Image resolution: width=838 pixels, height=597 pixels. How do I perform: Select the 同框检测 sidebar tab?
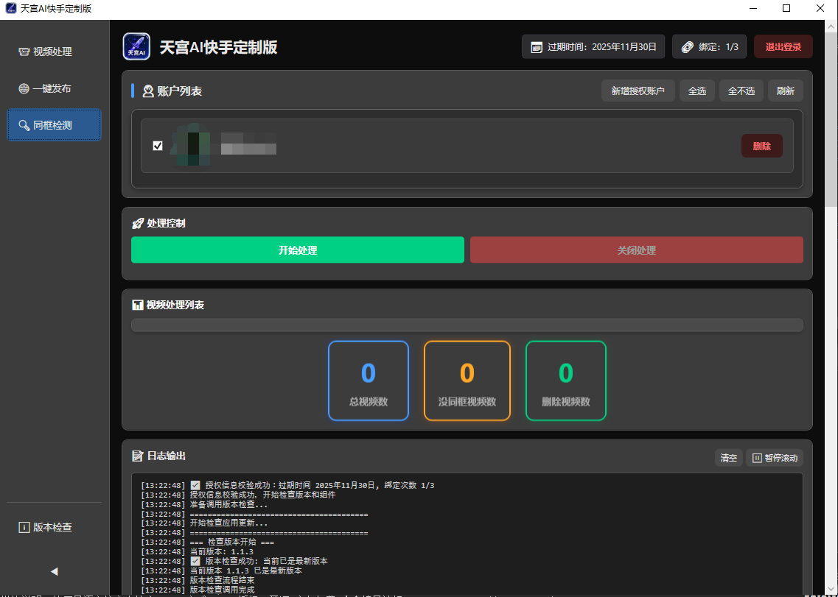click(x=54, y=125)
